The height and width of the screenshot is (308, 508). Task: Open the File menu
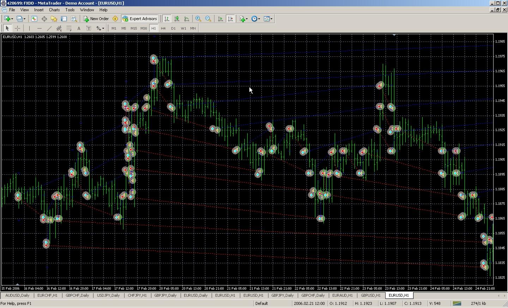[12, 10]
